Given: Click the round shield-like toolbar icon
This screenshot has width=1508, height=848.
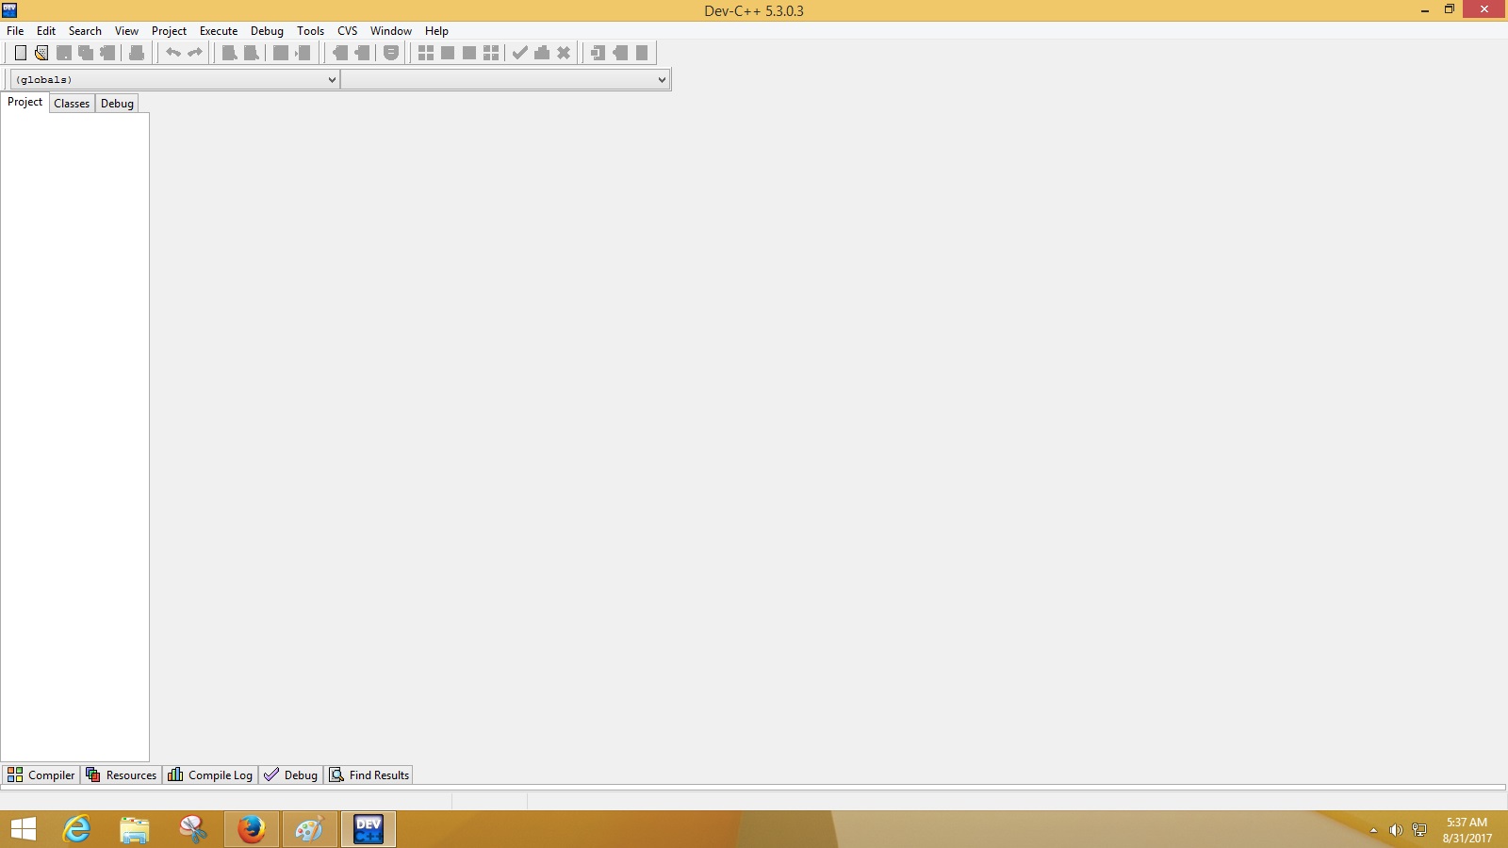Looking at the screenshot, I should tap(391, 53).
